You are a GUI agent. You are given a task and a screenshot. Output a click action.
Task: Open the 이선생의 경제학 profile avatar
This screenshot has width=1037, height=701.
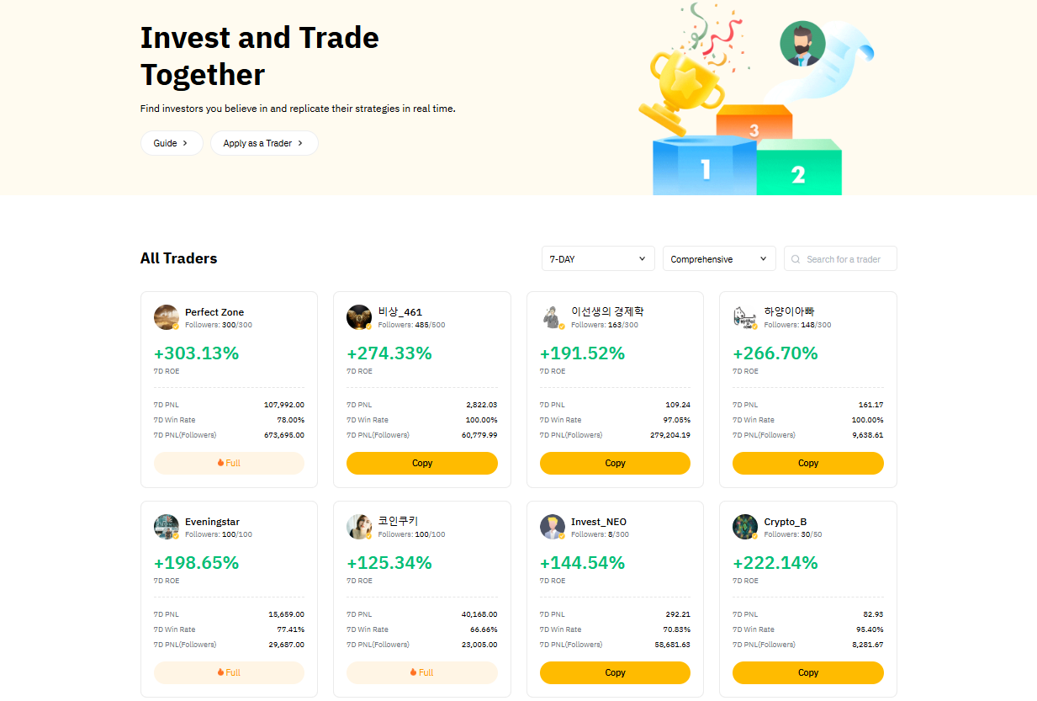click(x=553, y=317)
